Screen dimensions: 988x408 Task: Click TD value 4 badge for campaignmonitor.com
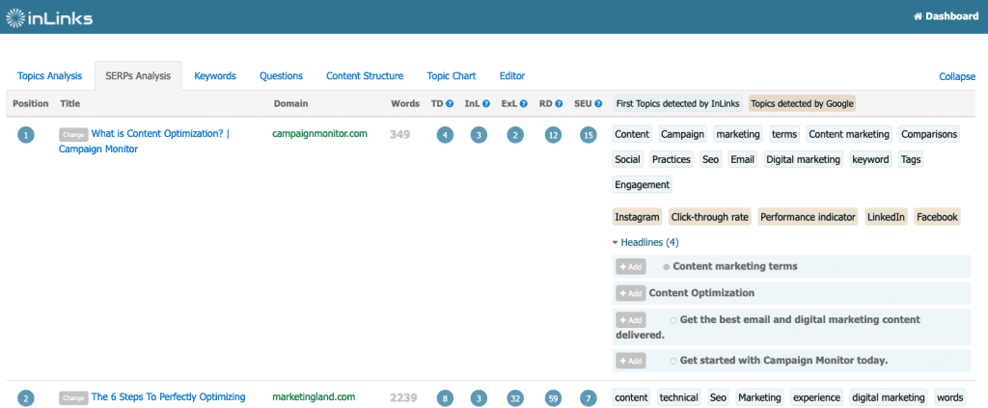[x=445, y=135]
